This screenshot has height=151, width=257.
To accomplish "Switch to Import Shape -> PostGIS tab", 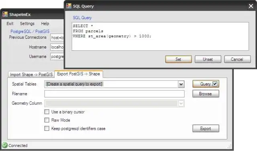I will pyautogui.click(x=31, y=75).
